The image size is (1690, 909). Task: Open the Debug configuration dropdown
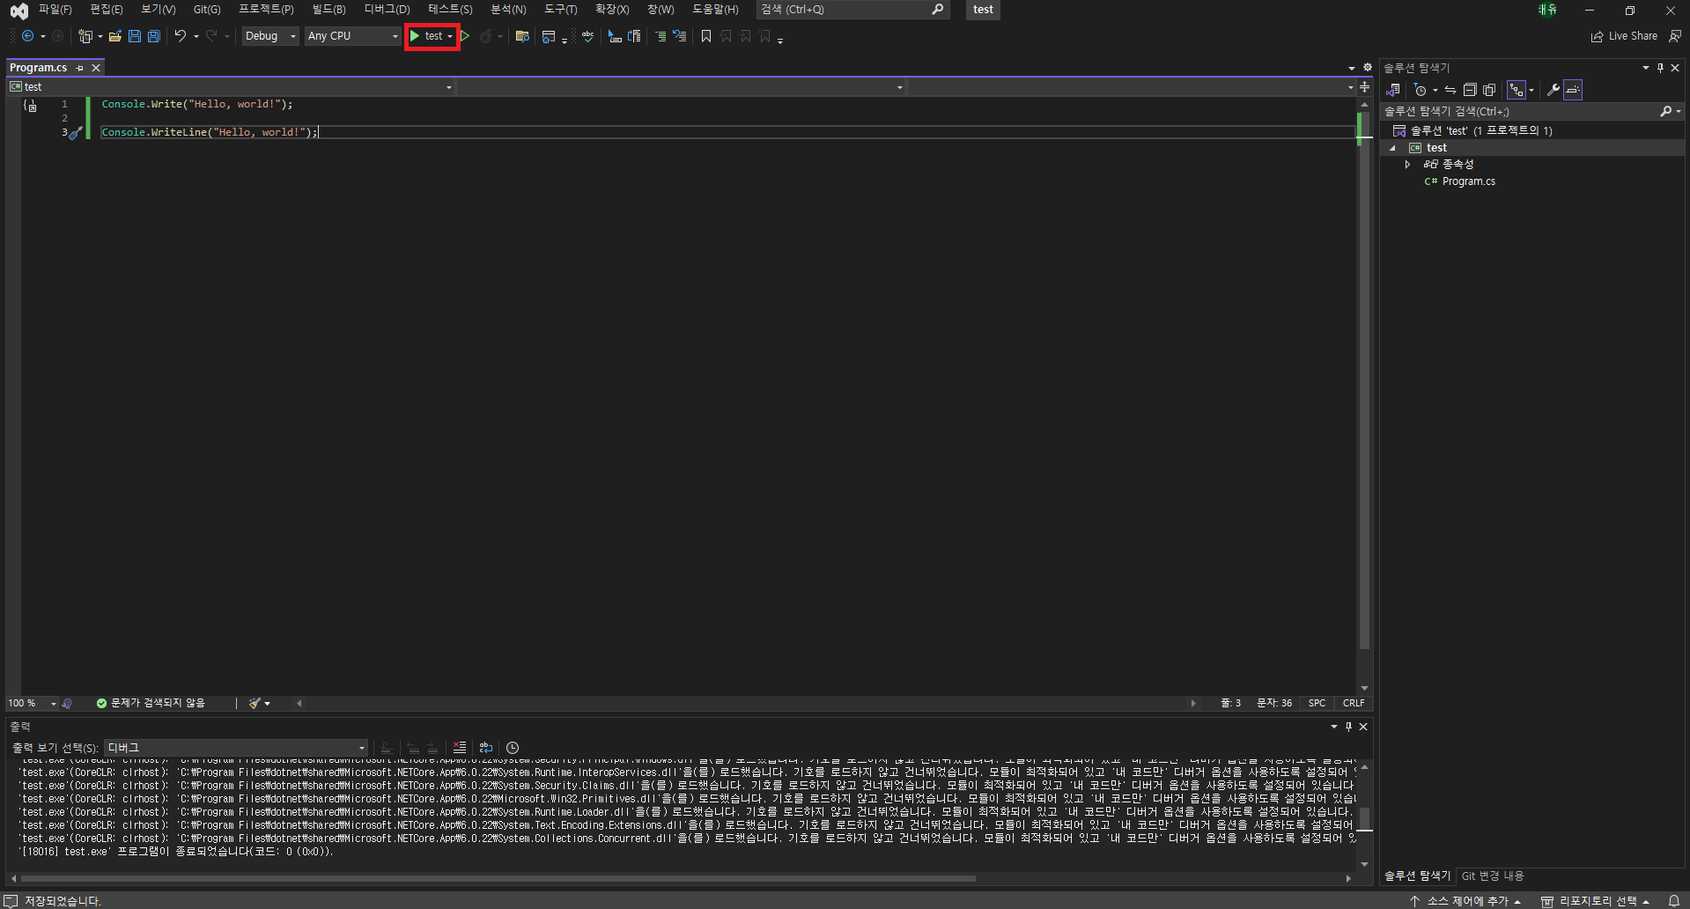coord(270,36)
